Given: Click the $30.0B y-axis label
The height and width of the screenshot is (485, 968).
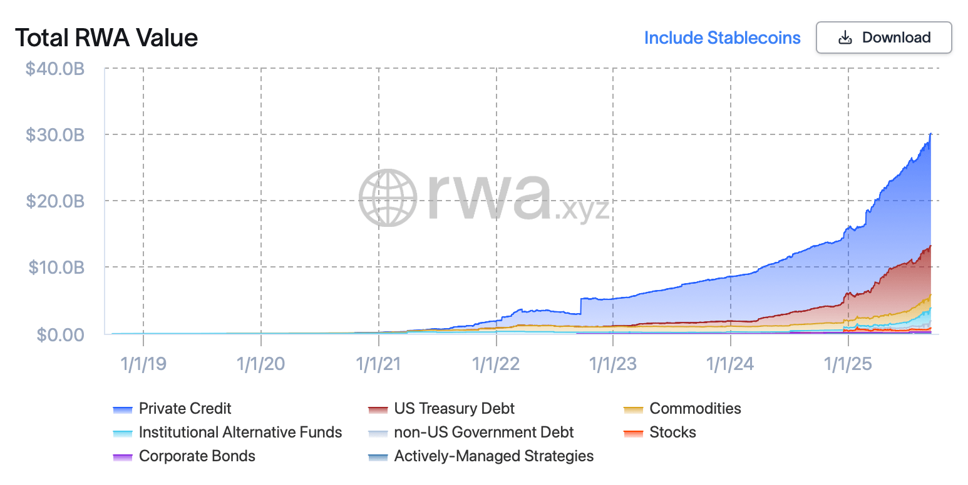Looking at the screenshot, I should pyautogui.click(x=55, y=135).
